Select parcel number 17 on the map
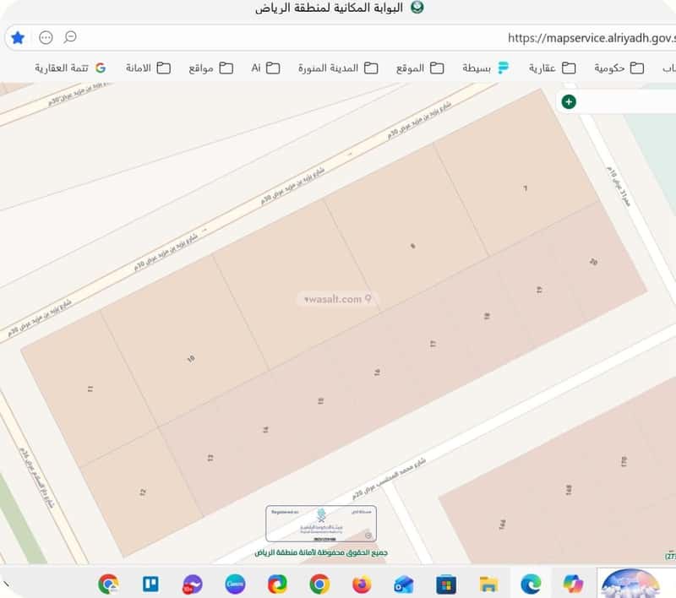The height and width of the screenshot is (598, 676). [433, 344]
